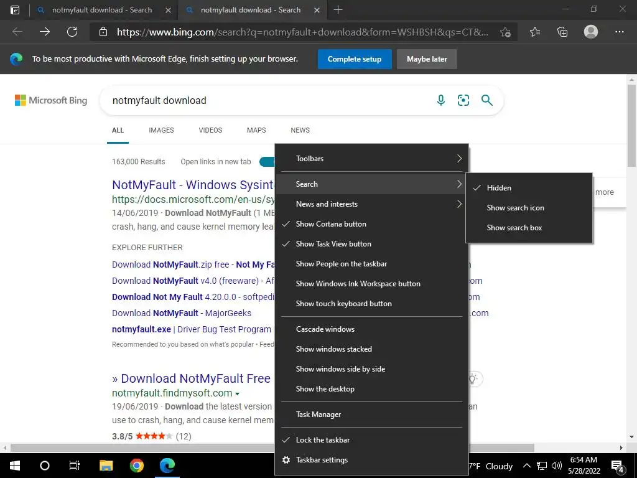Screen dimensions: 637x478
Task: Open a new tab with the plus icon
Action: (x=338, y=10)
